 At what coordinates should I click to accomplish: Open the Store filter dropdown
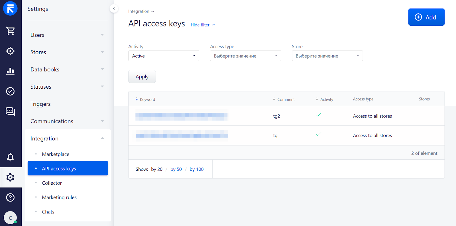[327, 56]
